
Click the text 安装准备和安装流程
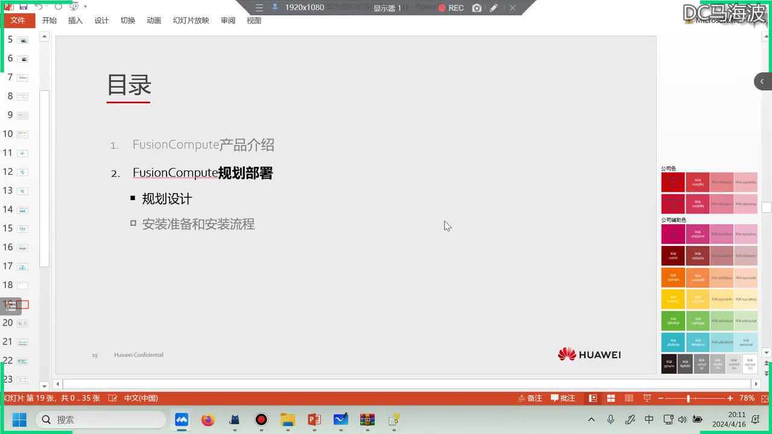pyautogui.click(x=198, y=224)
